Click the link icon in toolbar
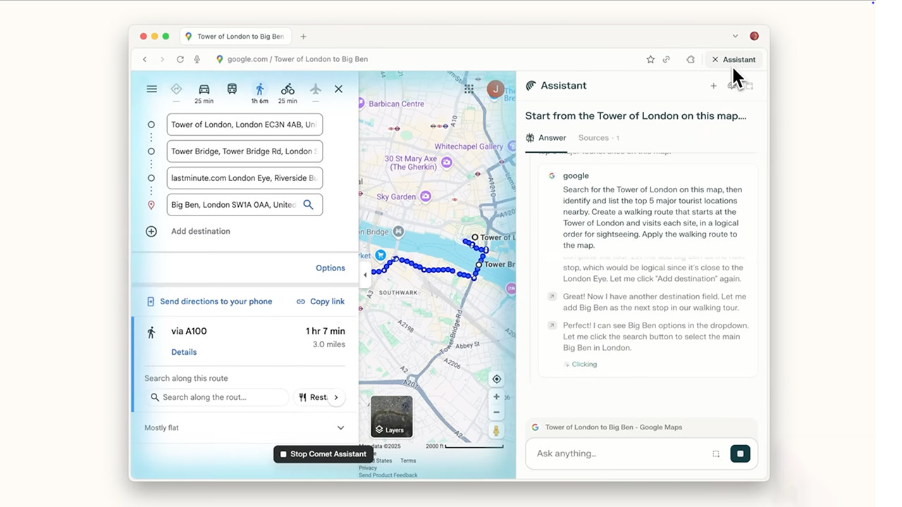The width and height of the screenshot is (902, 507). pos(666,59)
